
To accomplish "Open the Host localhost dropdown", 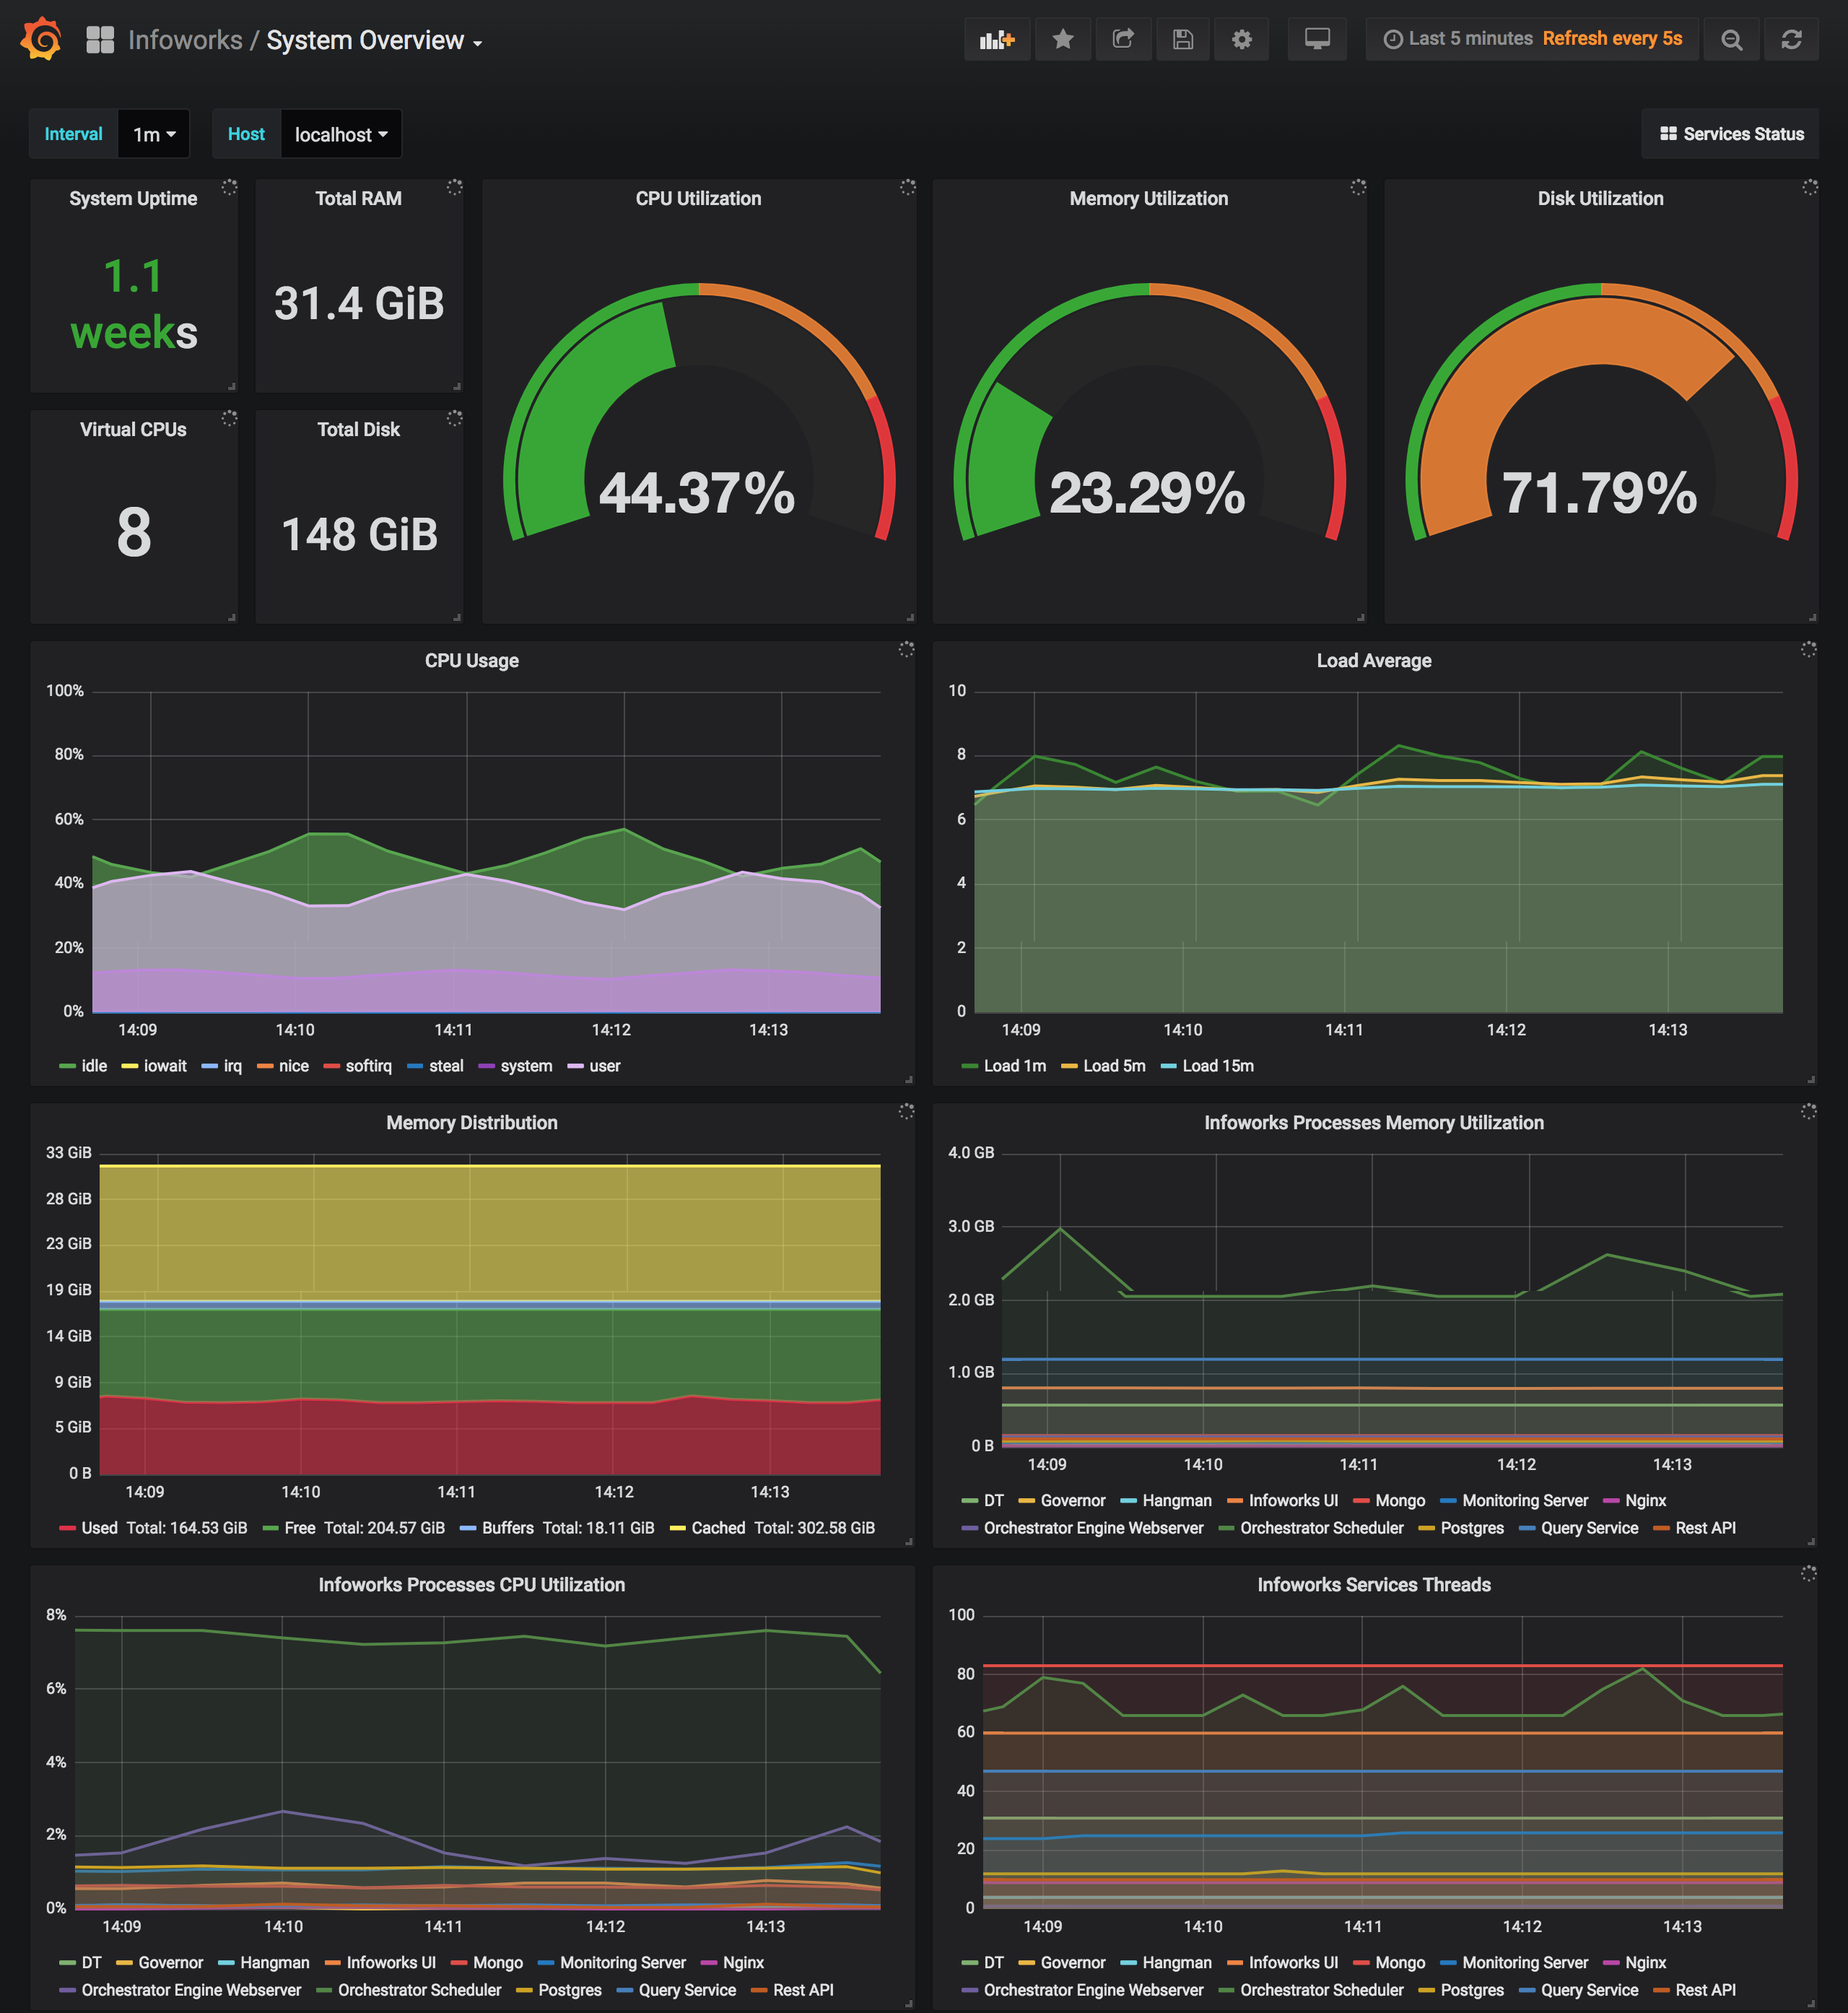I will click(x=341, y=134).
